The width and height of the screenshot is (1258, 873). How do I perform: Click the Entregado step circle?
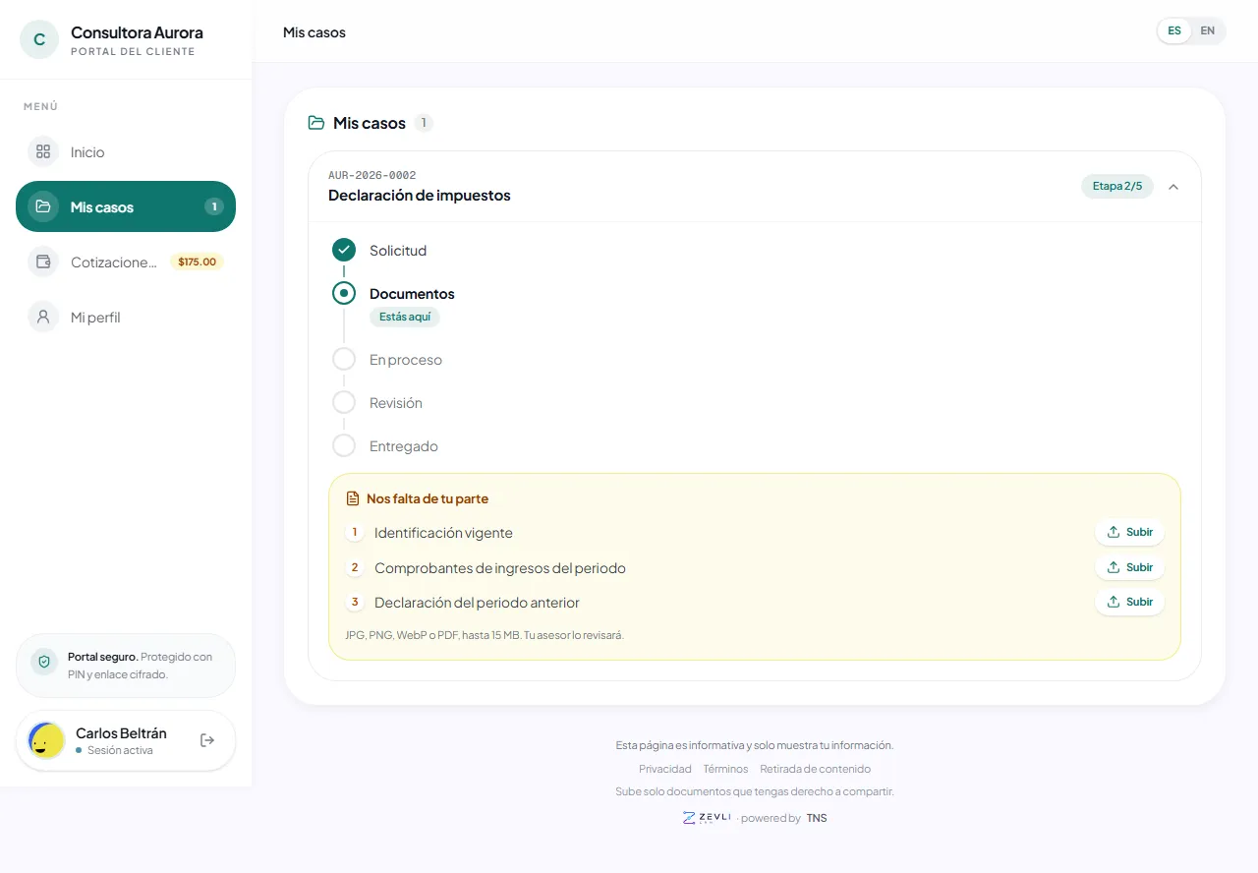pyautogui.click(x=344, y=445)
